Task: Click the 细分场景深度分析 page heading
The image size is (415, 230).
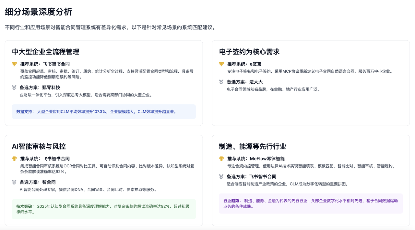Action: pos(39,12)
